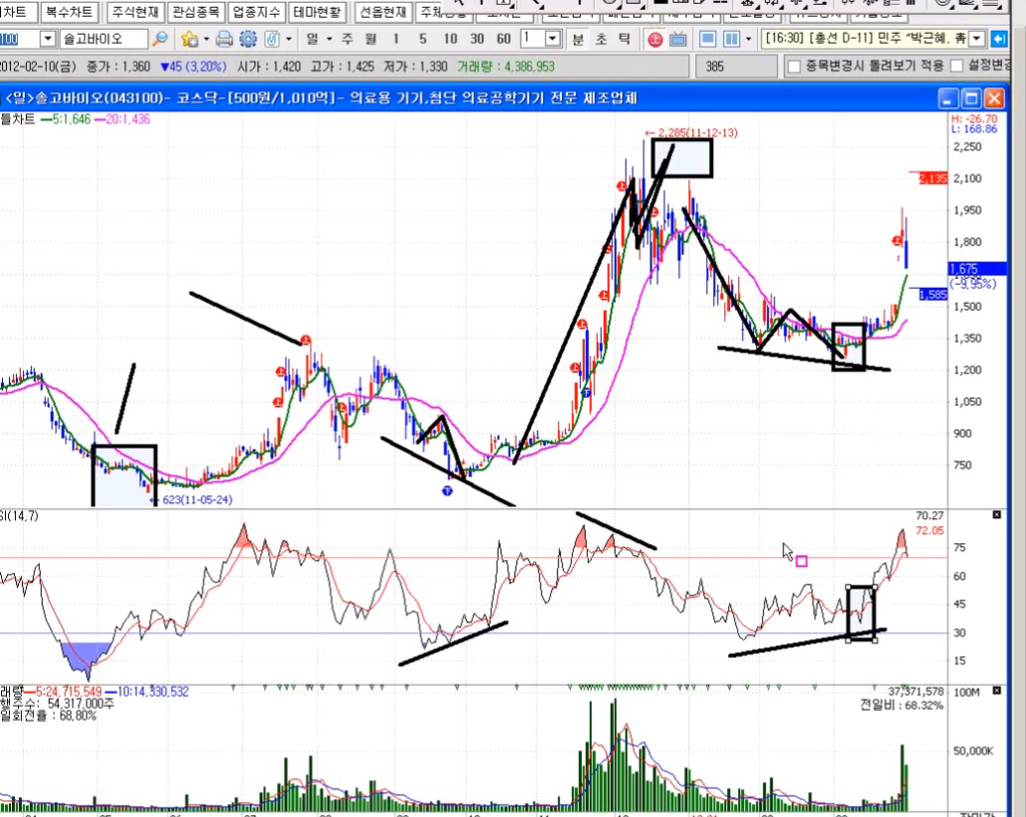
Task: Toggle the 설정 checkbox at far right
Action: [956, 67]
